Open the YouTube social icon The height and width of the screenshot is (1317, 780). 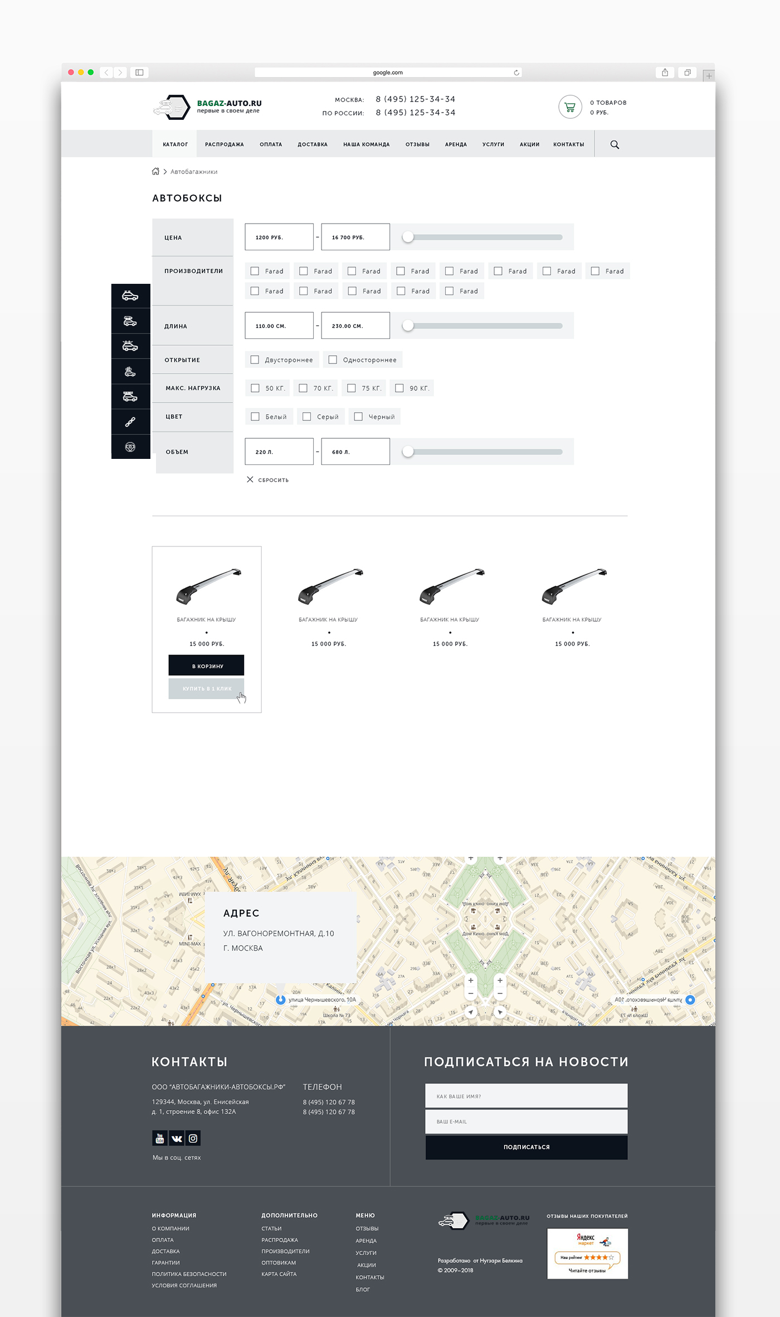(160, 1138)
